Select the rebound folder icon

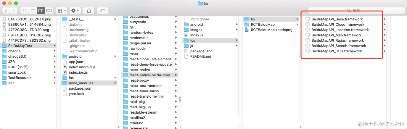[126, 123]
